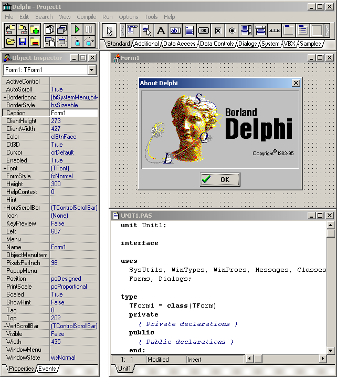Click Select Form from List icon

(x=62, y=29)
